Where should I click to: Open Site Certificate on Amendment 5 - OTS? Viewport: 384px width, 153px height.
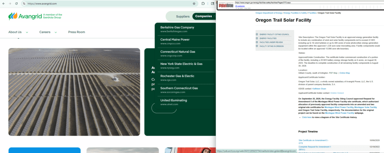coord(313,141)
